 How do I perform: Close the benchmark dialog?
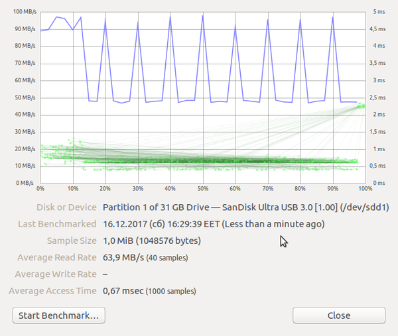339,315
